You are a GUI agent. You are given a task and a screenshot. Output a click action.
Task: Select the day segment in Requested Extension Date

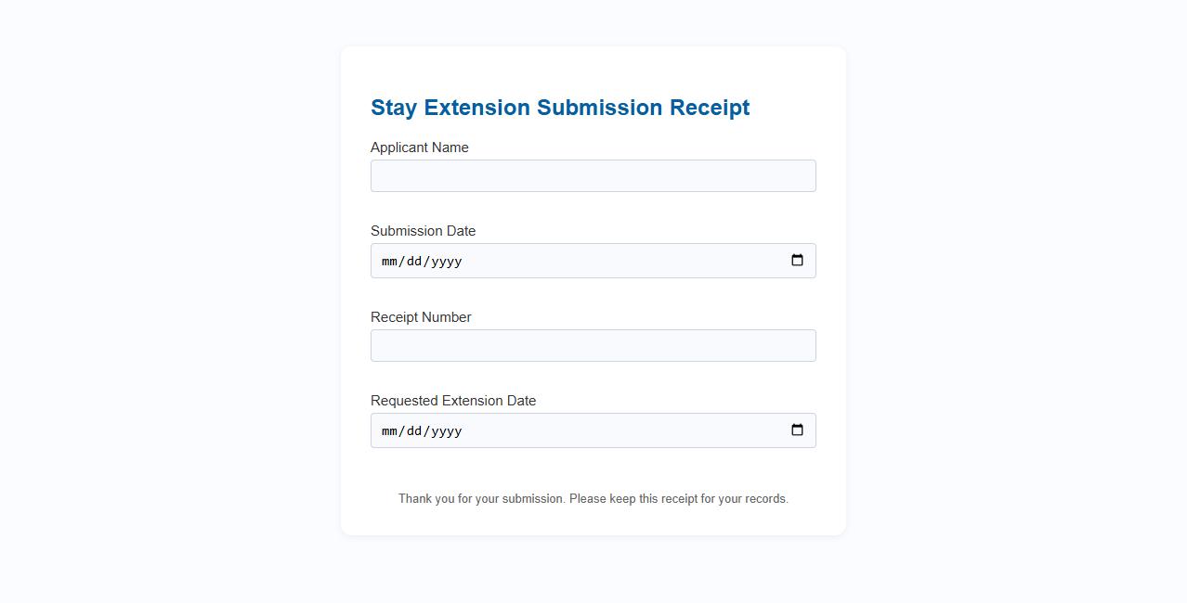[412, 431]
